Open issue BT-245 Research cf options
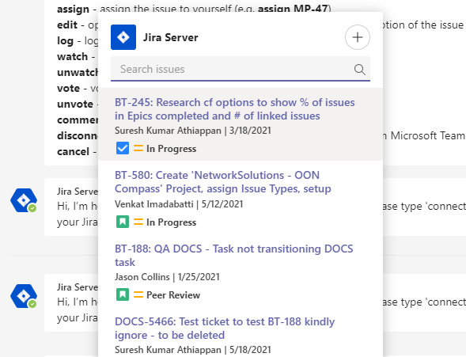 [235, 109]
